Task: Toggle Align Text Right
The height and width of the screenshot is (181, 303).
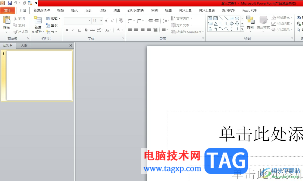Action: (x=142, y=30)
